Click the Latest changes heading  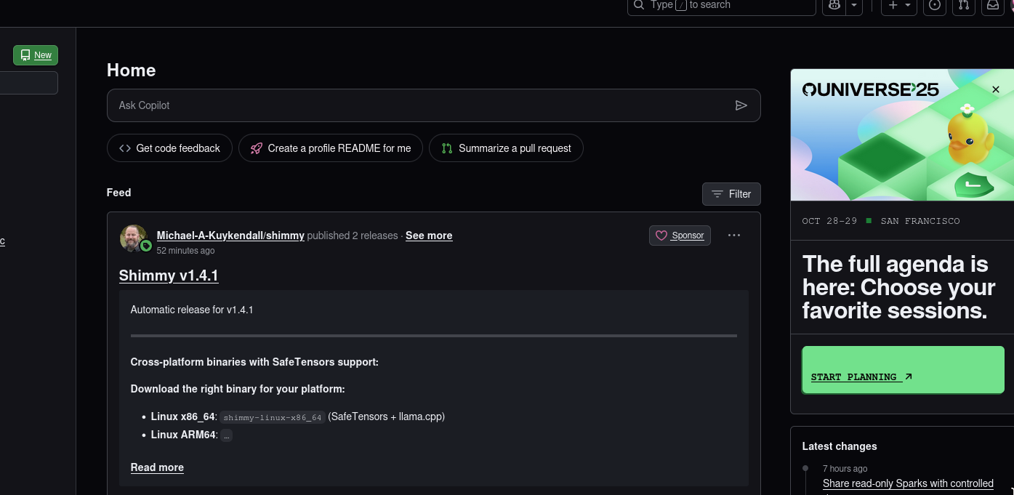click(840, 446)
